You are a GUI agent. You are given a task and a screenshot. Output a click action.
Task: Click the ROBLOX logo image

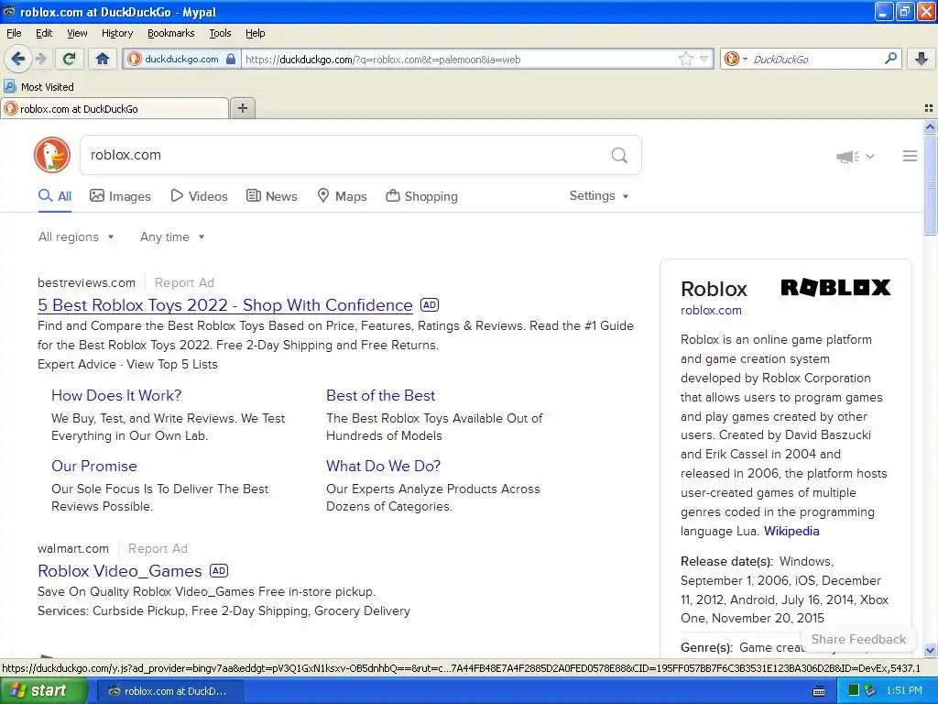[835, 287]
